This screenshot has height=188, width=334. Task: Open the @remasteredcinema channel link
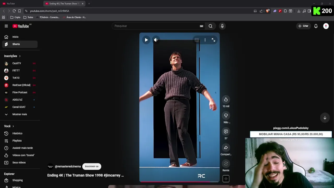coord(68,166)
